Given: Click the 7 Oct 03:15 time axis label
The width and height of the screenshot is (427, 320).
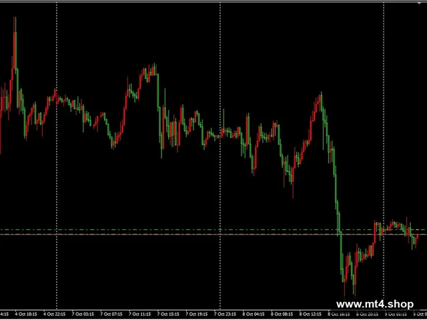Looking at the screenshot, I should [x=83, y=314].
